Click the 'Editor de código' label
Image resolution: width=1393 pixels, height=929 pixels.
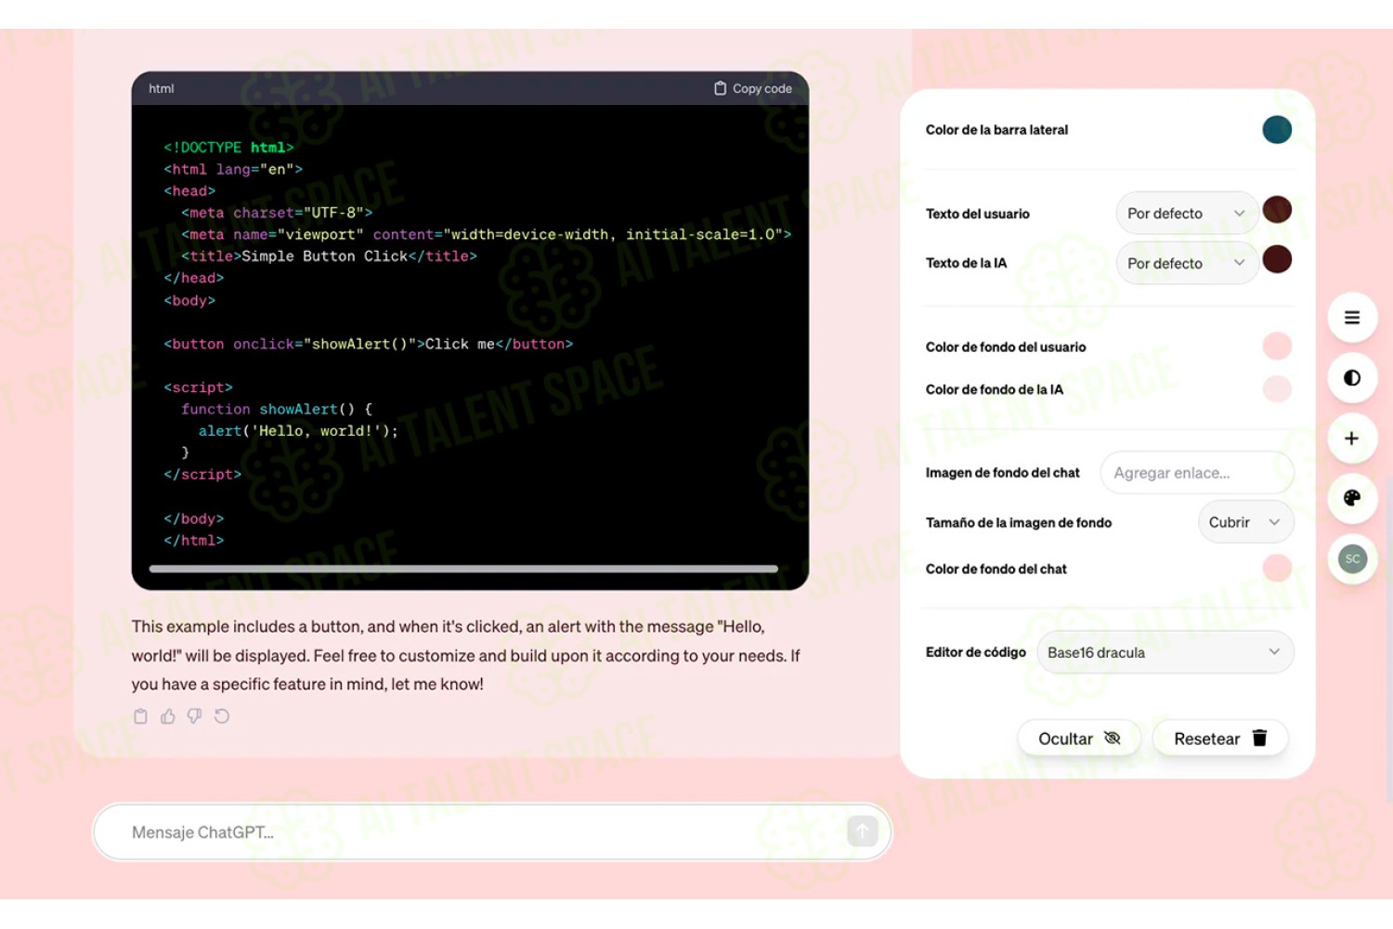click(975, 652)
